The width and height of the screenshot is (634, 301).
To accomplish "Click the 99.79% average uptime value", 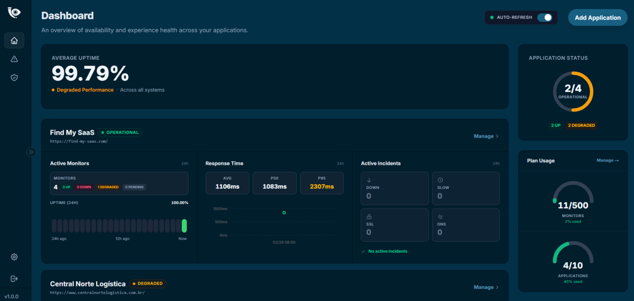I will click(90, 74).
